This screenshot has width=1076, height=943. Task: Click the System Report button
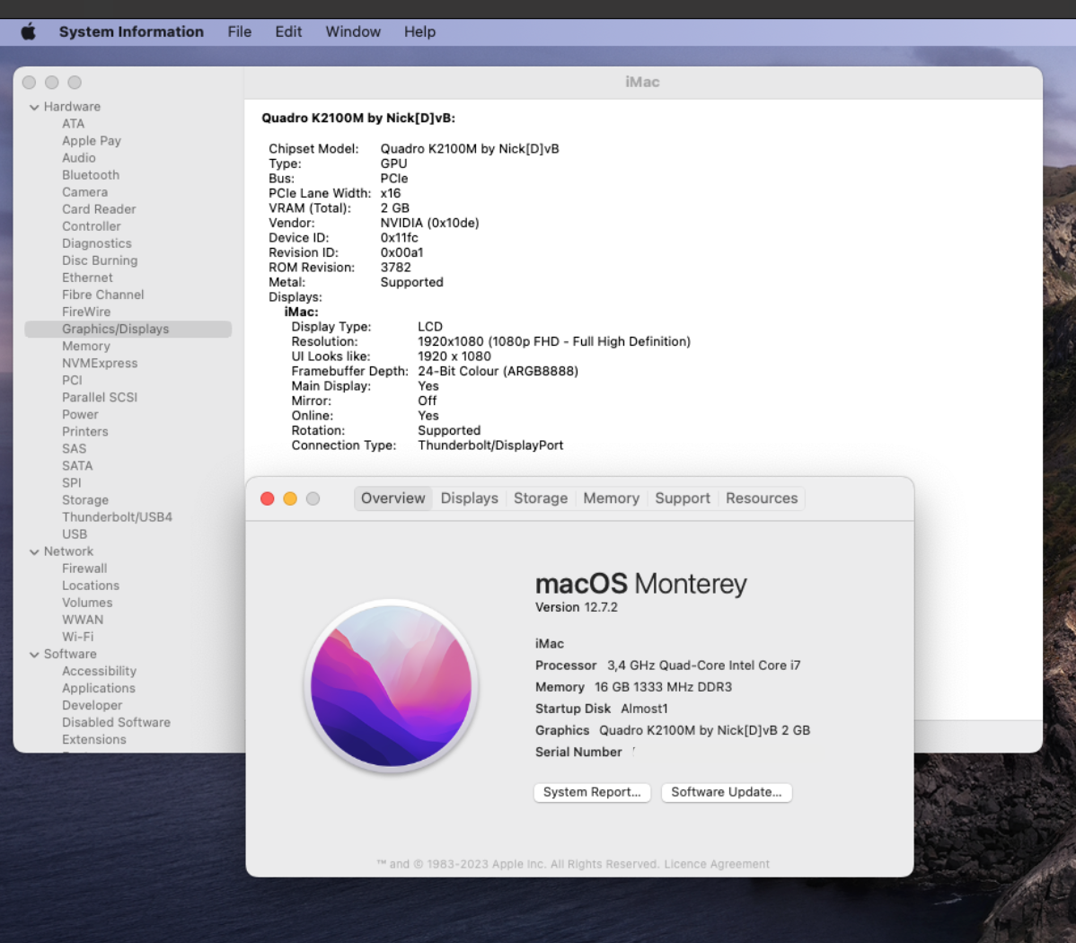click(592, 792)
